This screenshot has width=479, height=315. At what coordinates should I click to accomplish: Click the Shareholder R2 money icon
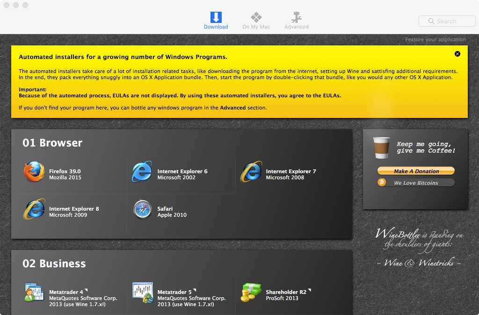coord(251,293)
